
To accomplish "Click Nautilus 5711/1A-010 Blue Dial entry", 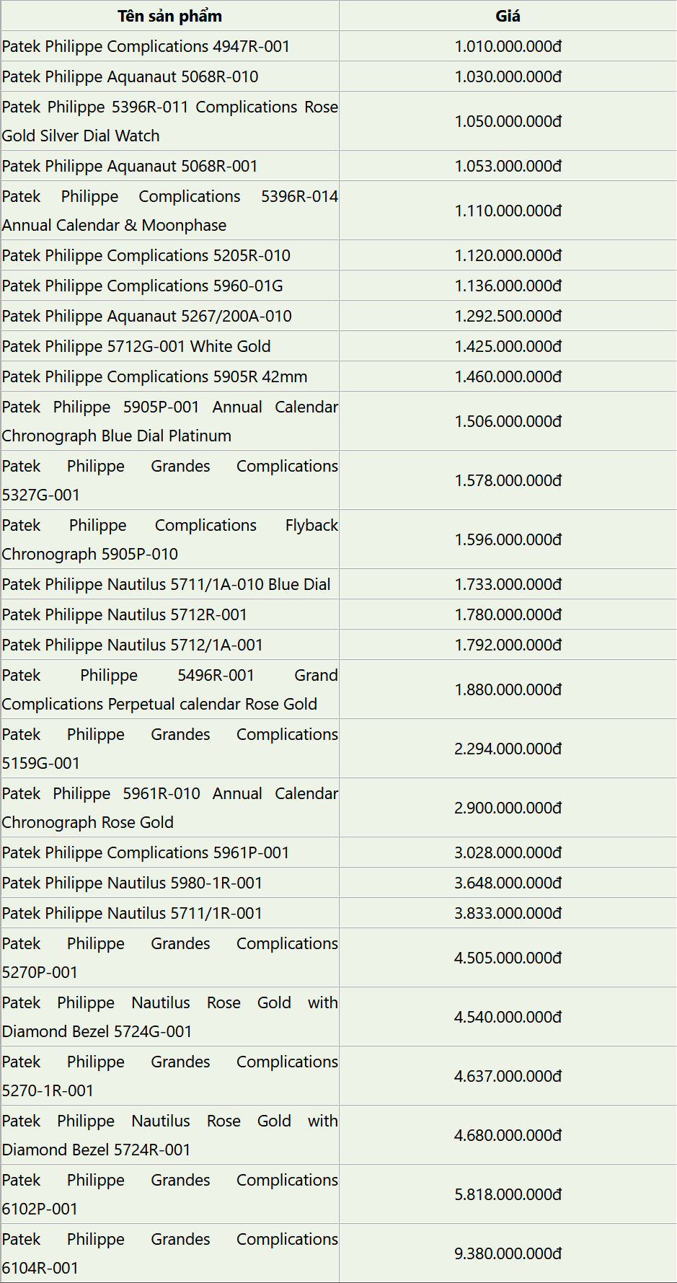I will click(167, 584).
